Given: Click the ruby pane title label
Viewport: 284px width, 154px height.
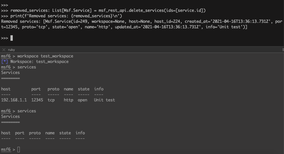Looking at the screenshot, I should pyautogui.click(x=12, y=50).
